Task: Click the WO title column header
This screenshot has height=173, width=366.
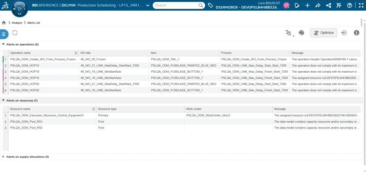Action: click(114, 53)
